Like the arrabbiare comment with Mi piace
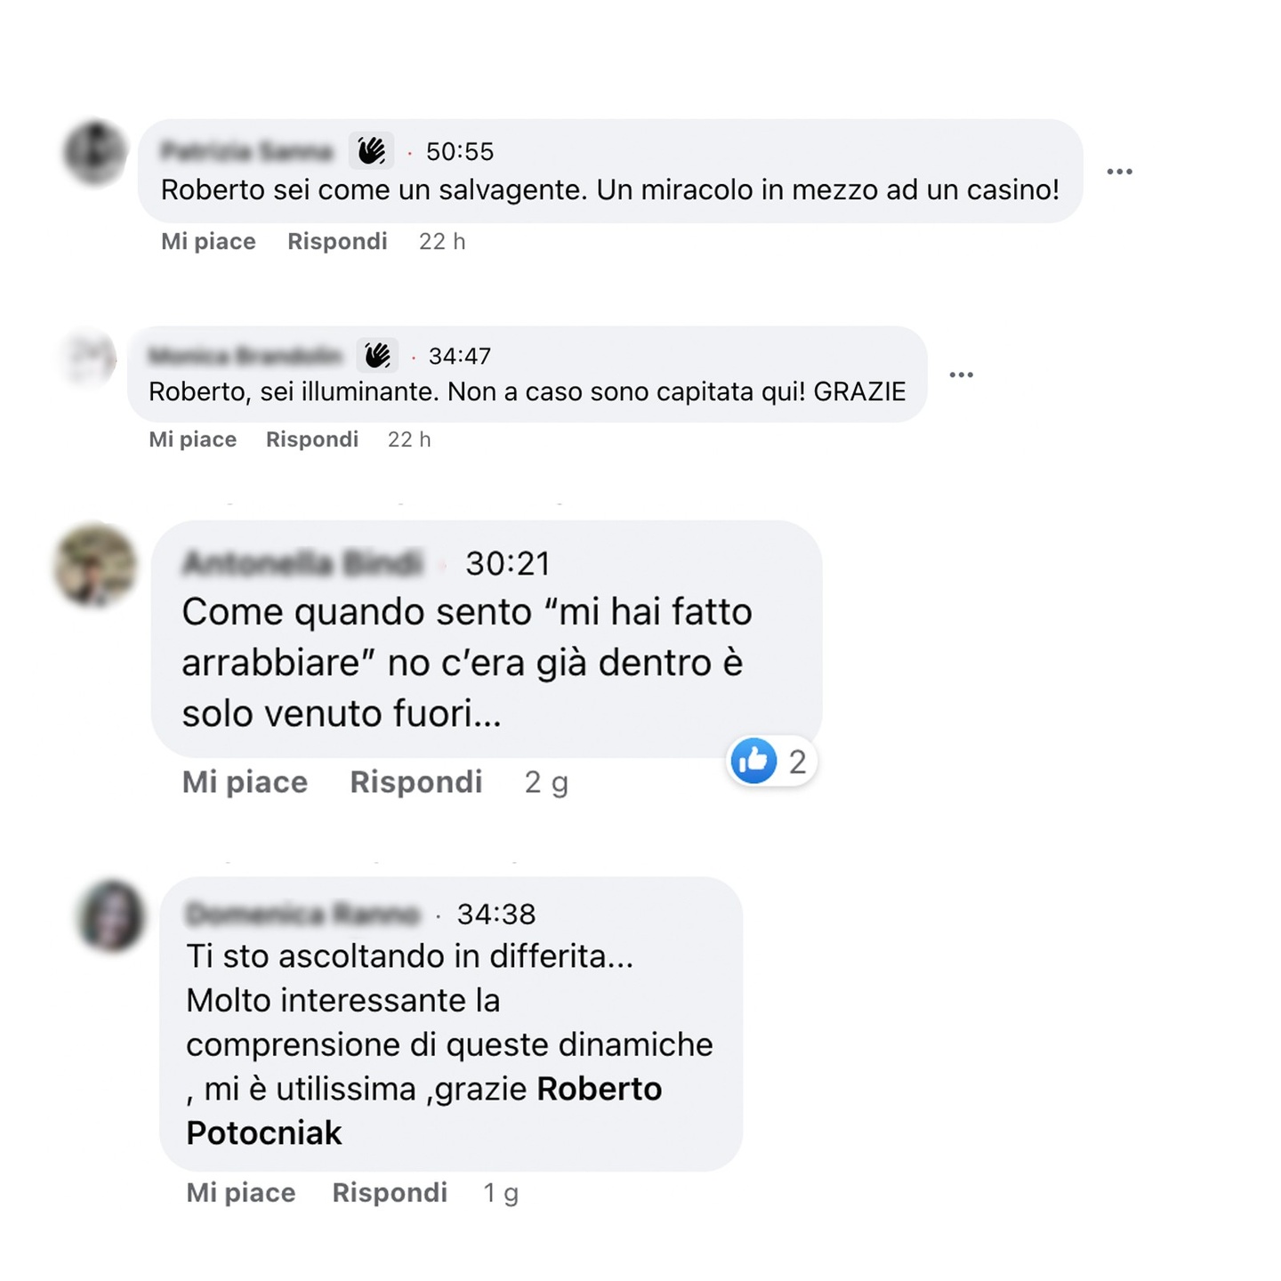 click(x=245, y=782)
